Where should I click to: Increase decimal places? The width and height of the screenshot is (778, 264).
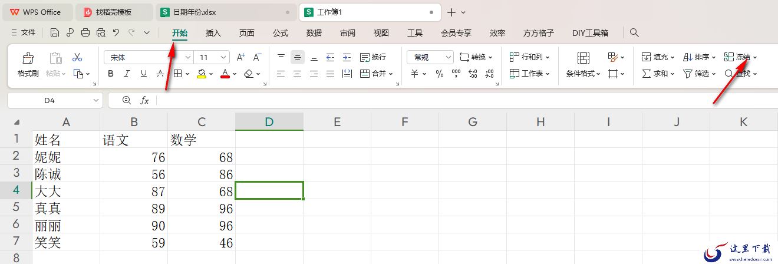[472, 74]
